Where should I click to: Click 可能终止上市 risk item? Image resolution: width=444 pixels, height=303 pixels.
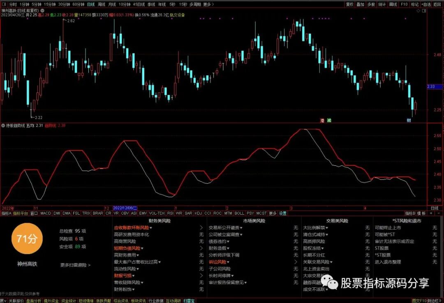(x=388, y=228)
